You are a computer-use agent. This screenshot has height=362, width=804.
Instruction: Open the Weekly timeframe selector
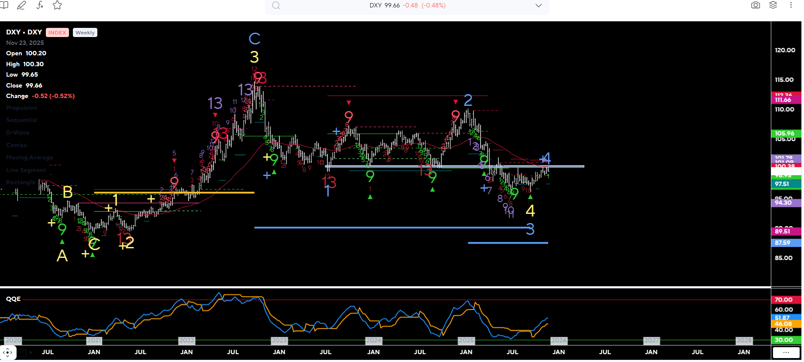tap(85, 33)
